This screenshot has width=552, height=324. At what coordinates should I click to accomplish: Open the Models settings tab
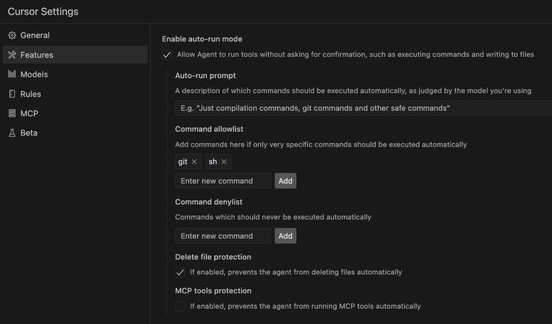(x=34, y=74)
